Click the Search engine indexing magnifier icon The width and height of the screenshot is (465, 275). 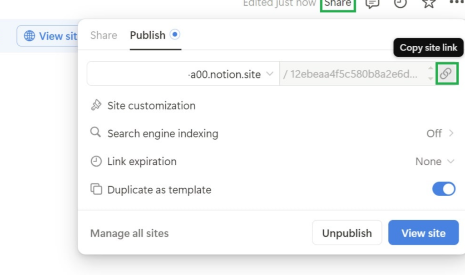point(95,133)
